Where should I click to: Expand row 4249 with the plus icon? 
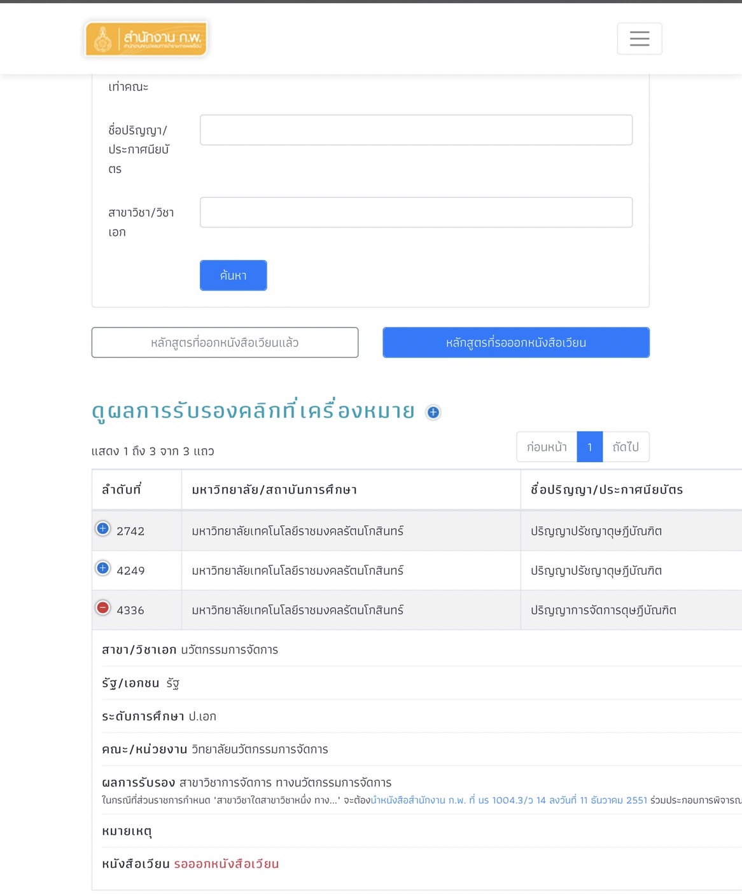[103, 568]
